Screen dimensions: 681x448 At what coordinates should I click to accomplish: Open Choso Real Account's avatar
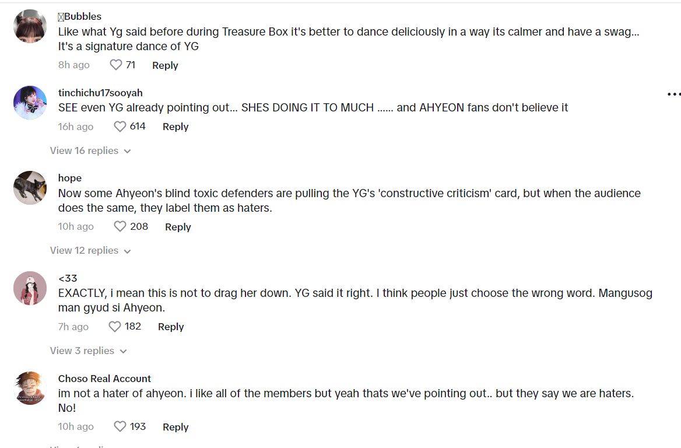click(x=30, y=388)
